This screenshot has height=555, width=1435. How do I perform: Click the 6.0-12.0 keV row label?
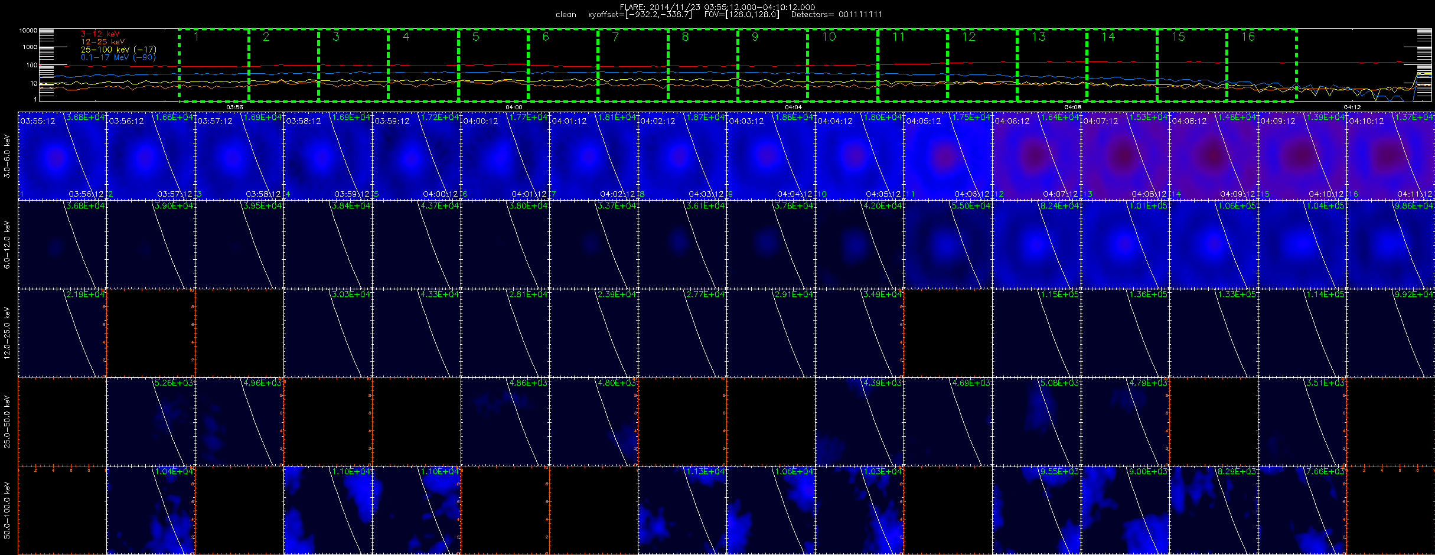coord(7,244)
